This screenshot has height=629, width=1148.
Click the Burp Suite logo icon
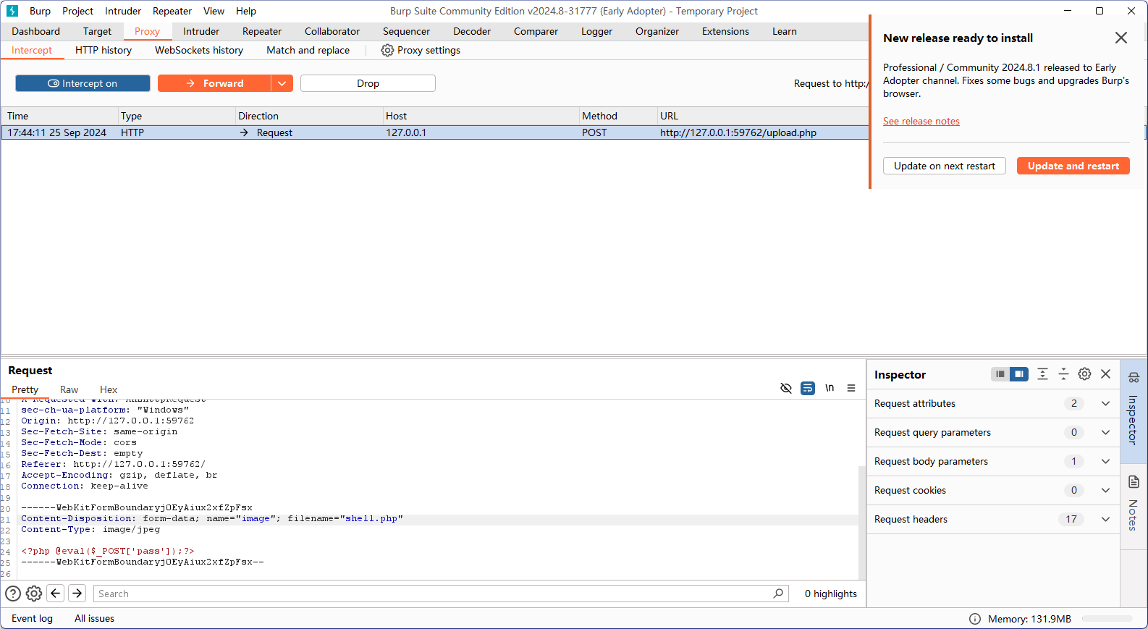click(x=12, y=11)
